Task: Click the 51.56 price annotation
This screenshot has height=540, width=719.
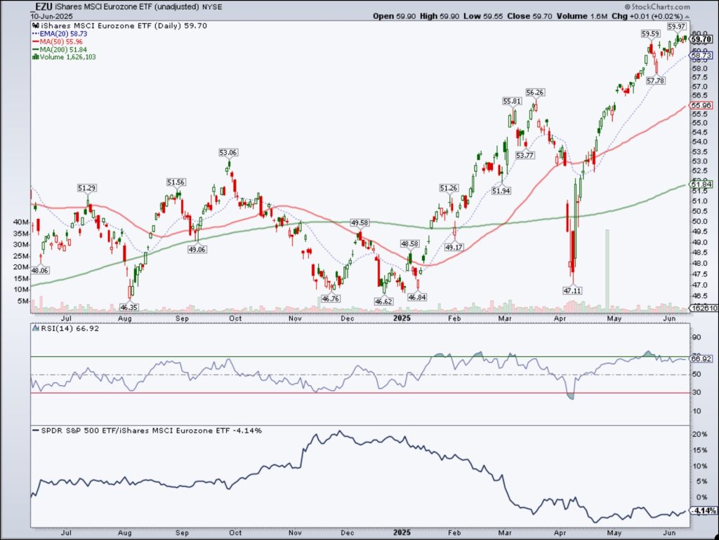Action: point(176,182)
